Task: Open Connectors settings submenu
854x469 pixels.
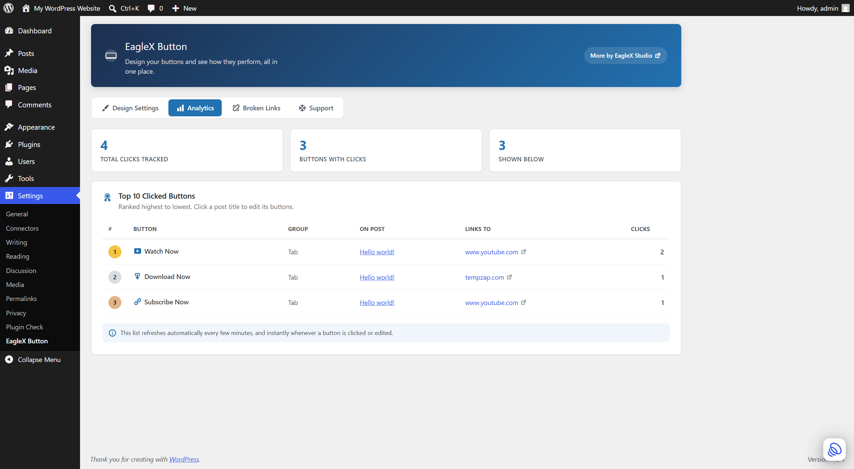Action: (x=22, y=228)
